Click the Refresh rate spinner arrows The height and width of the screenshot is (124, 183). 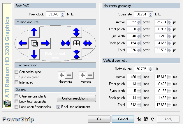(150, 69)
